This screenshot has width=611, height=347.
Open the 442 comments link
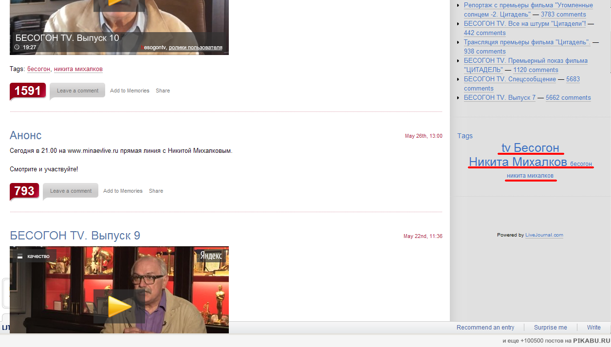click(x=485, y=33)
